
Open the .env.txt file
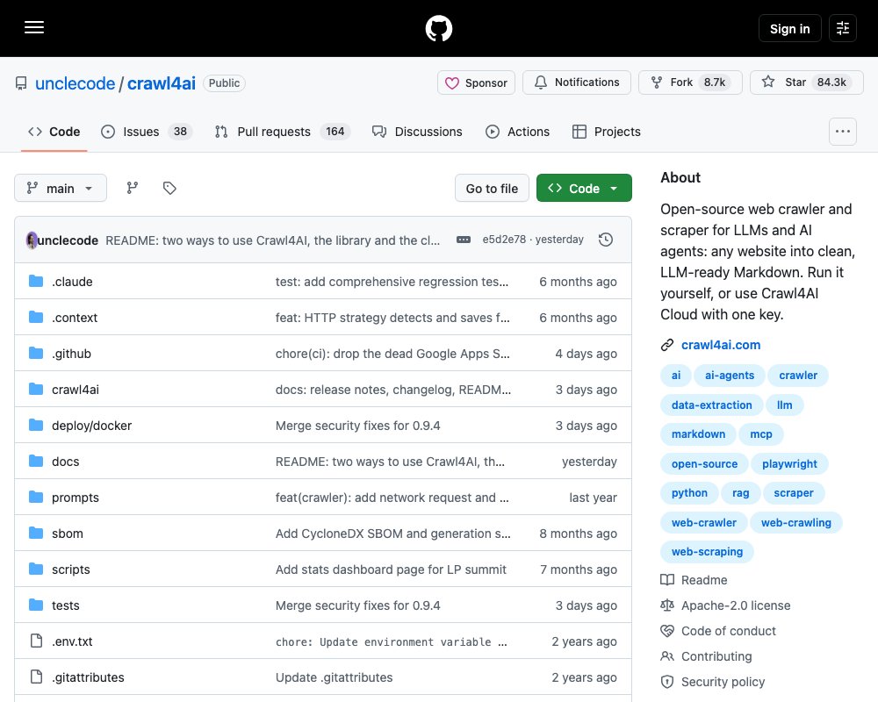click(x=72, y=641)
